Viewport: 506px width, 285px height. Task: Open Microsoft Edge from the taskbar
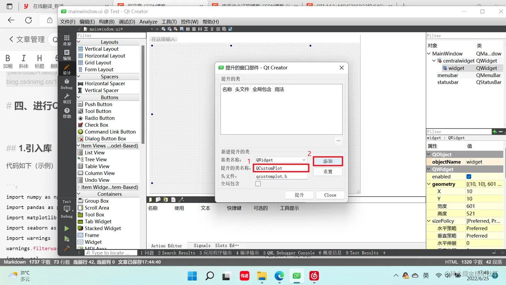point(279,276)
